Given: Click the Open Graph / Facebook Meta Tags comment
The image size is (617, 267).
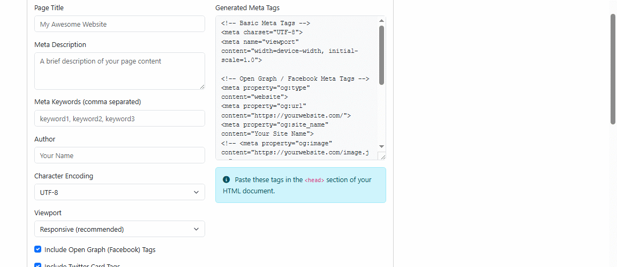Looking at the screenshot, I should click(x=295, y=78).
